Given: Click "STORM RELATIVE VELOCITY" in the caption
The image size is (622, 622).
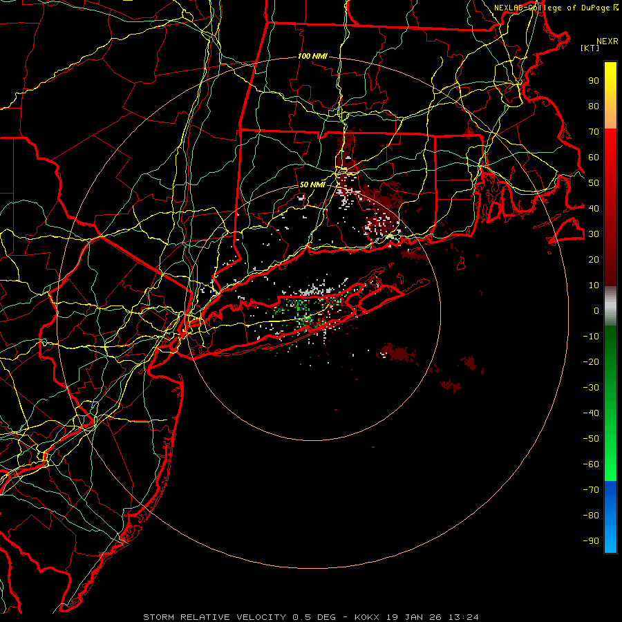Looking at the screenshot, I should point(215,617).
